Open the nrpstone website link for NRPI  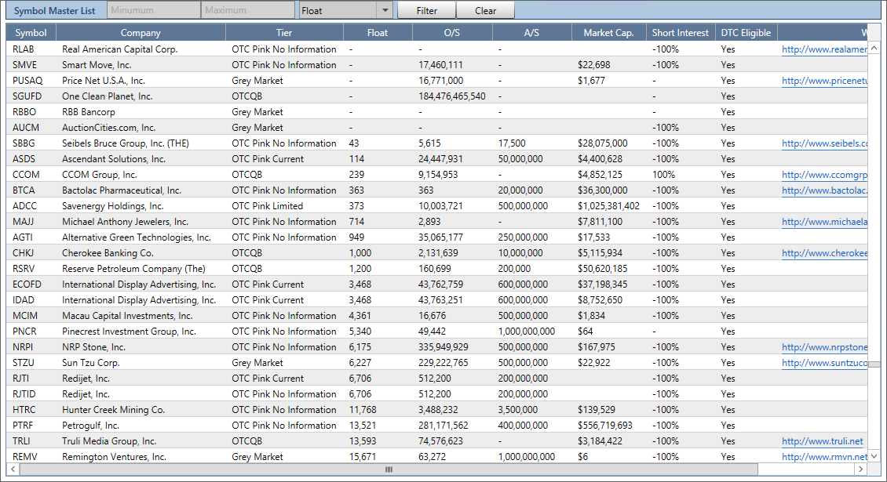[824, 347]
